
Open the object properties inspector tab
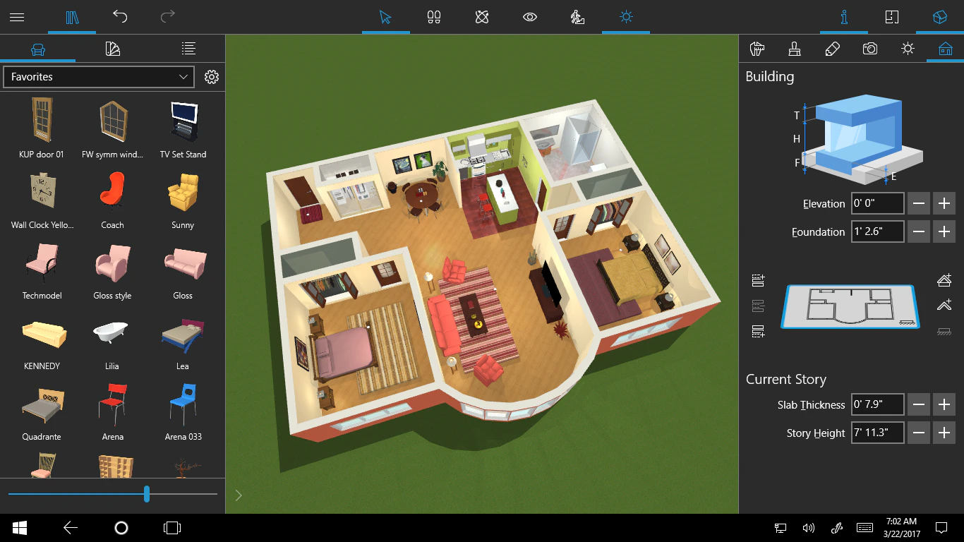(x=757, y=49)
